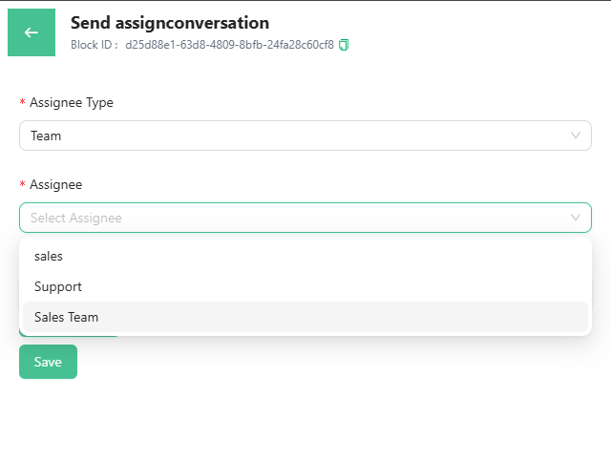Click the "Assignee" field label

pos(56,184)
